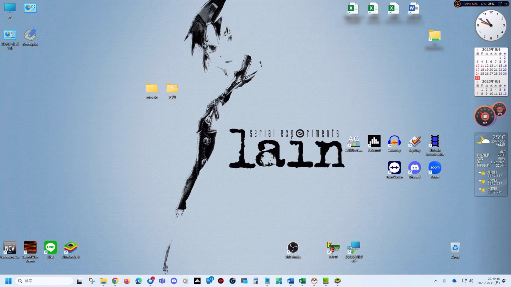Open Google Chrome from the taskbar

[x=115, y=281]
